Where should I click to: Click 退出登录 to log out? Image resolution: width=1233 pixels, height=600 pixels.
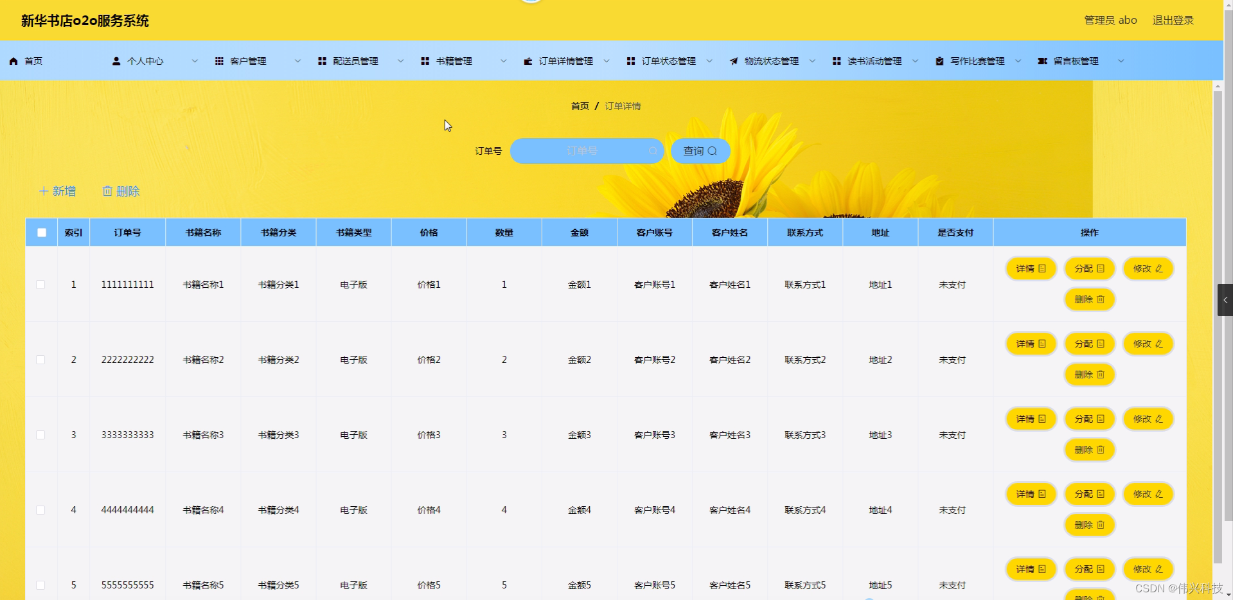point(1172,20)
